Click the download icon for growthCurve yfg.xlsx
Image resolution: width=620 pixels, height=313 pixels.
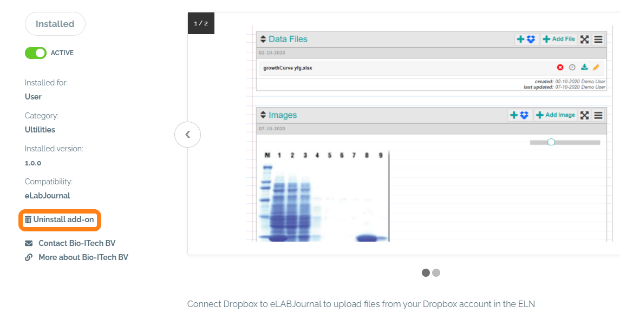coord(584,68)
